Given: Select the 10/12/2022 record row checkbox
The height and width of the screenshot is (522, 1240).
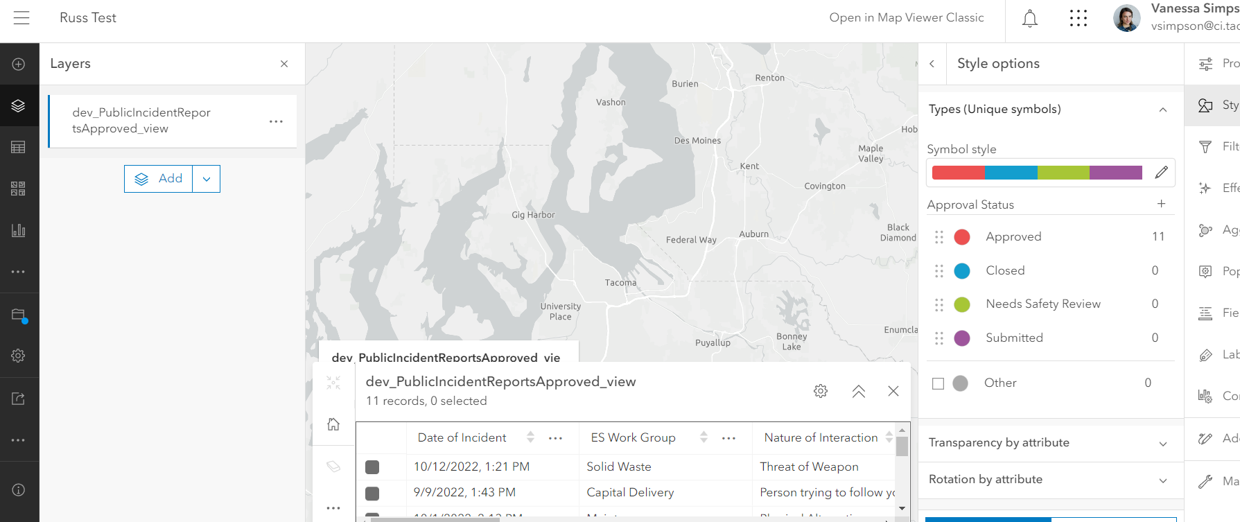Looking at the screenshot, I should [x=372, y=467].
